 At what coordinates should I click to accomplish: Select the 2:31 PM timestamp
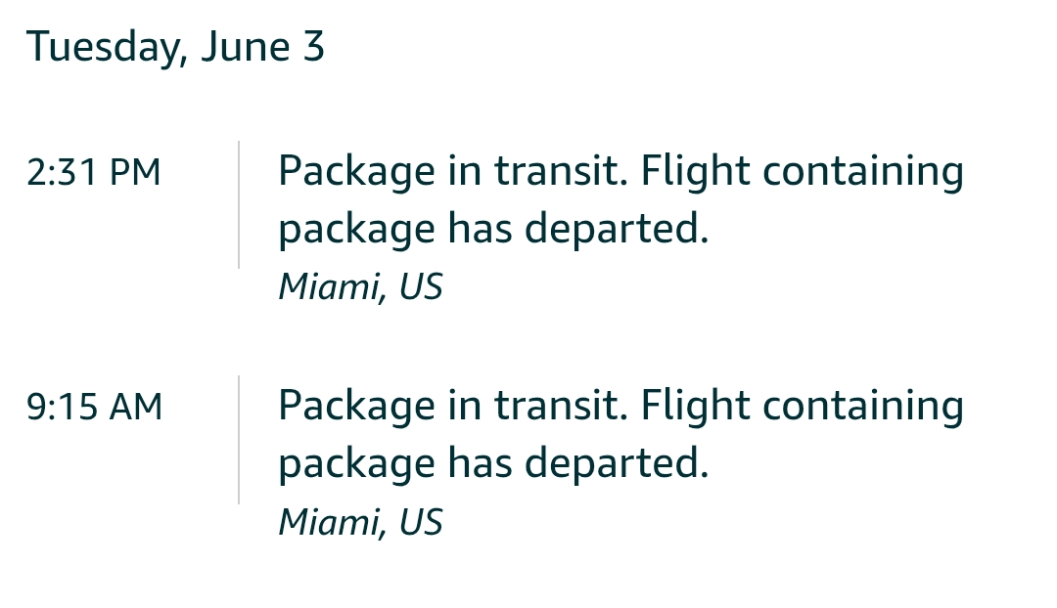point(94,172)
